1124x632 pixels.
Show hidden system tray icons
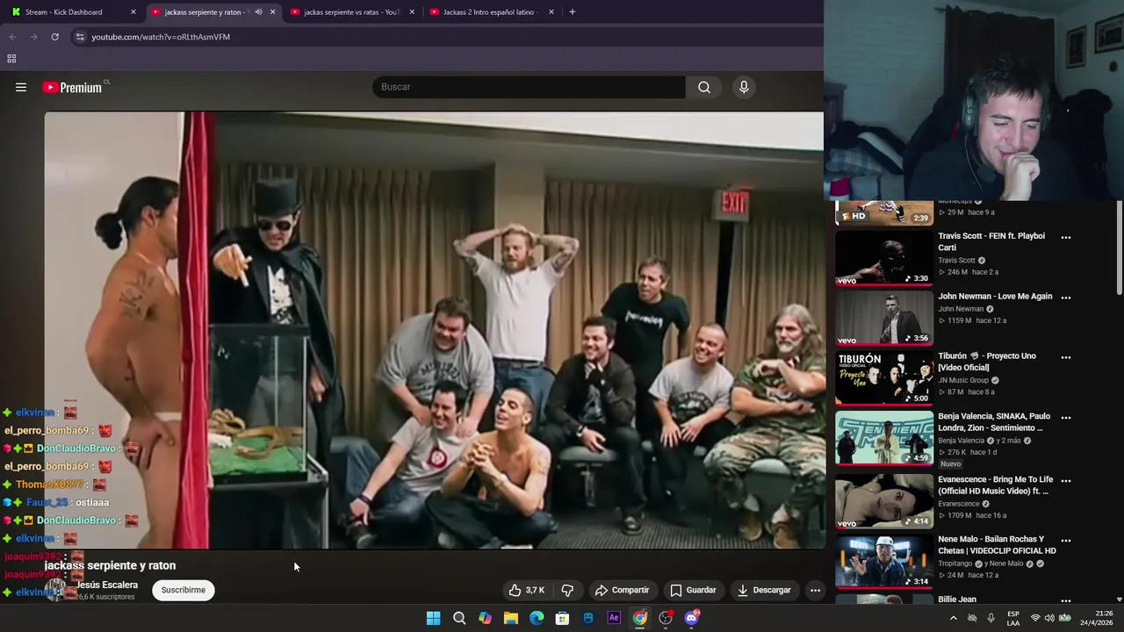pos(953,618)
